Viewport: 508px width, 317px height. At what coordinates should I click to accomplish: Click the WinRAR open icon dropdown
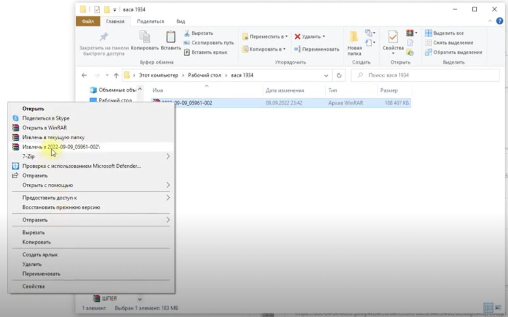411,33
